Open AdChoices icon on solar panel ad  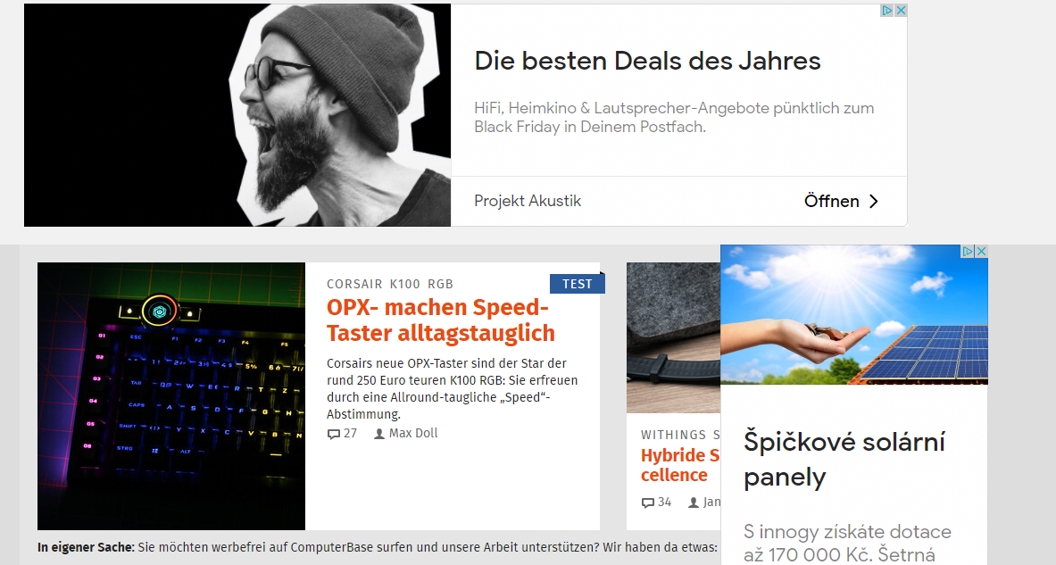tap(969, 251)
